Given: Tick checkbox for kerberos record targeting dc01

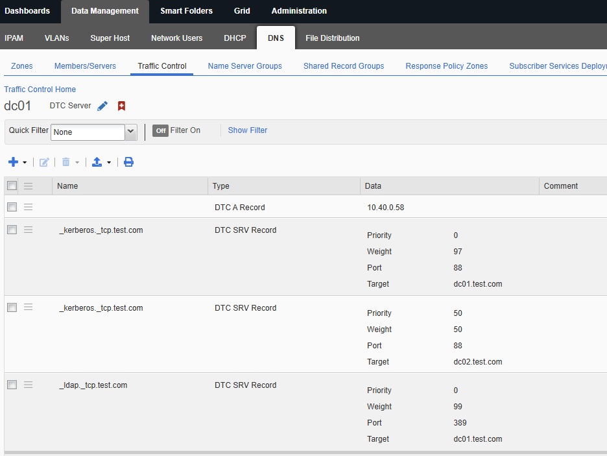Looking at the screenshot, I should [12, 230].
